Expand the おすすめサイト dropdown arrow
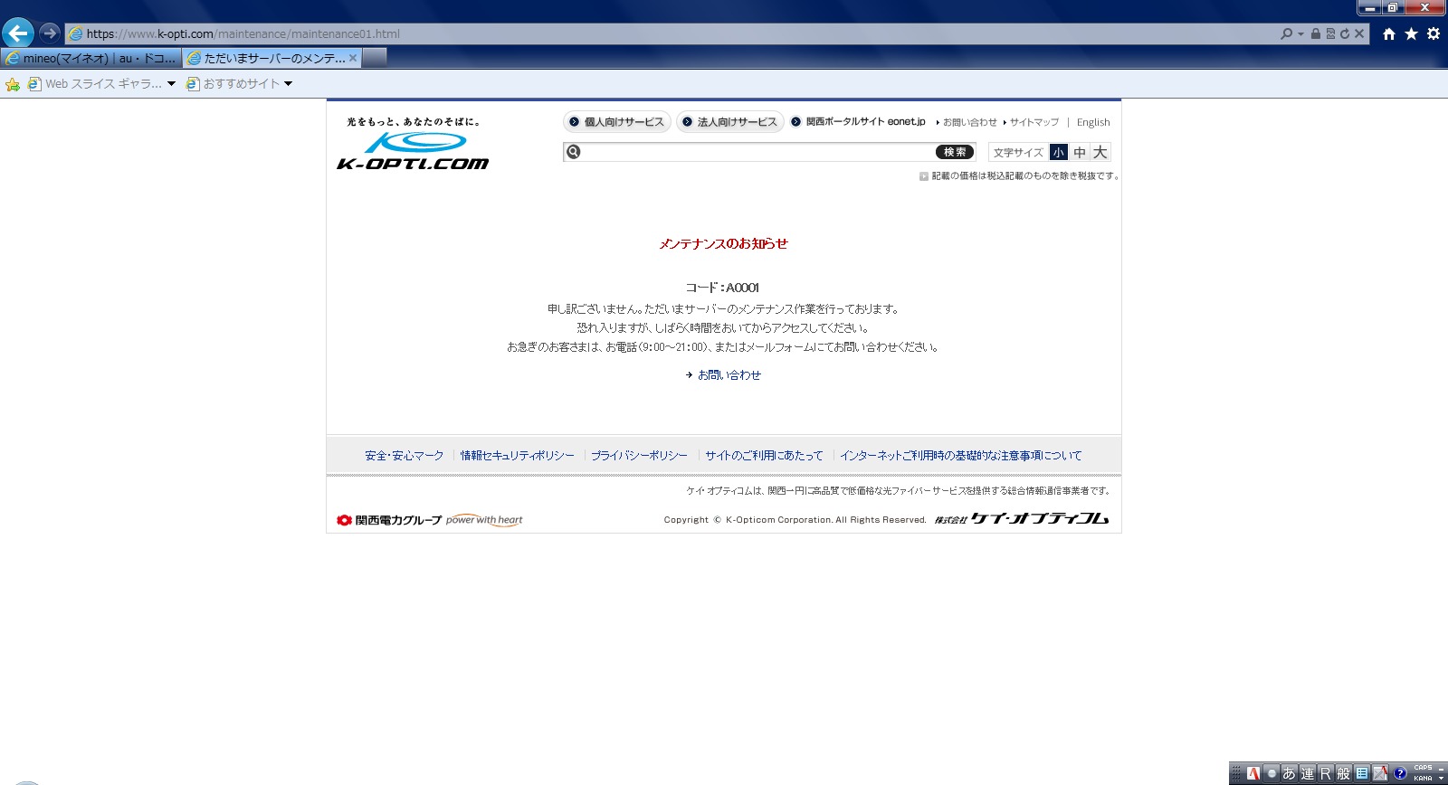The image size is (1448, 785). (289, 84)
